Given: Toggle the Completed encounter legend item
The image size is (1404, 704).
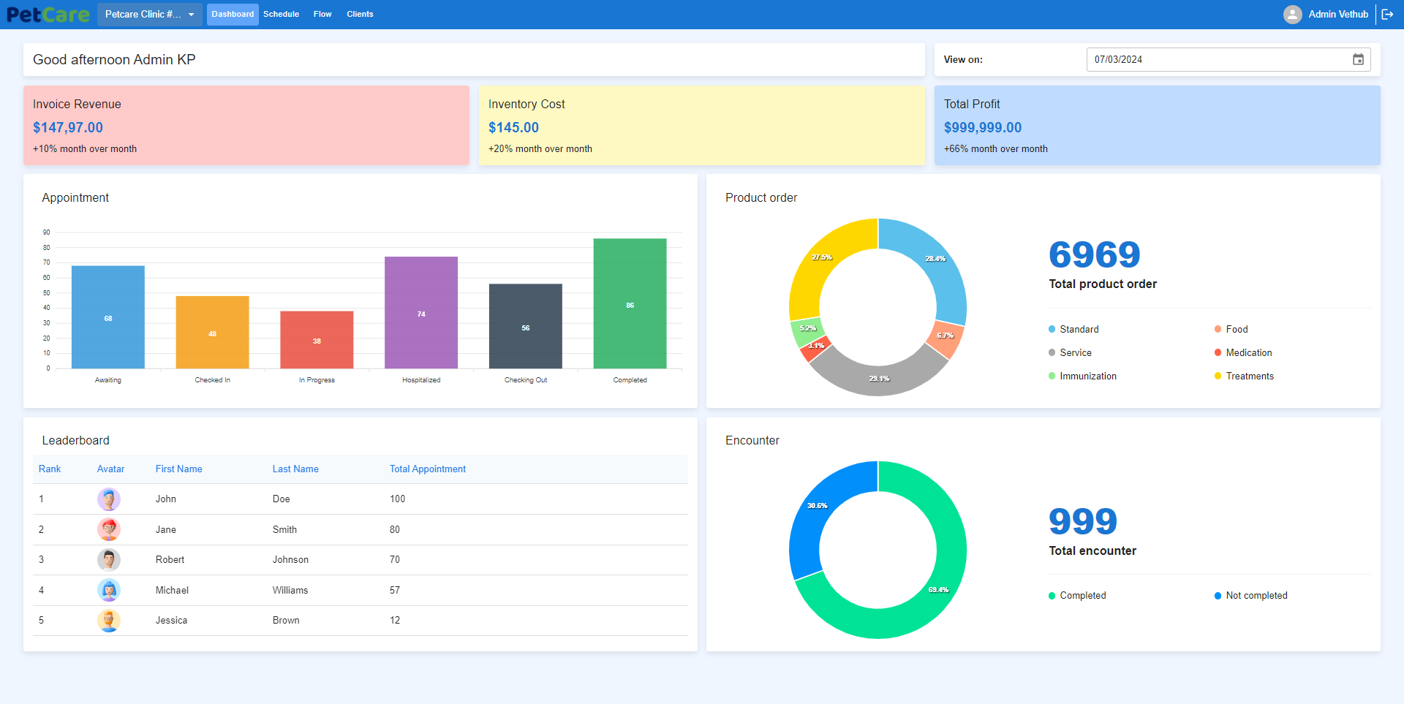Looking at the screenshot, I should (x=1077, y=596).
